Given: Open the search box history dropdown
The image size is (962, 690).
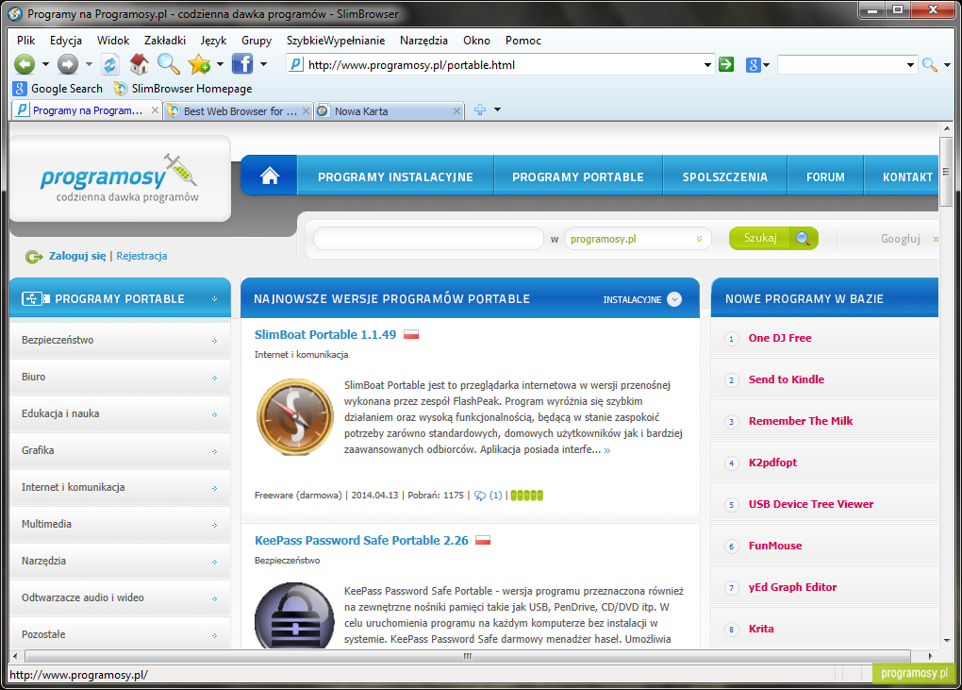Looking at the screenshot, I should coord(910,64).
